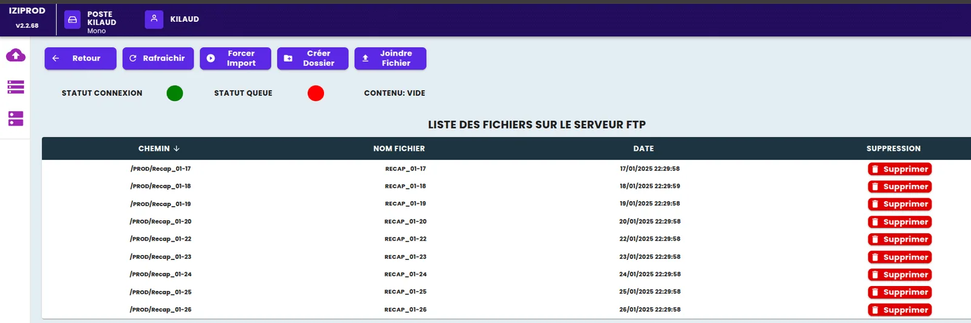The height and width of the screenshot is (323, 971).
Task: Click the path /PROD/Recap_01-19
Action: pyautogui.click(x=161, y=204)
